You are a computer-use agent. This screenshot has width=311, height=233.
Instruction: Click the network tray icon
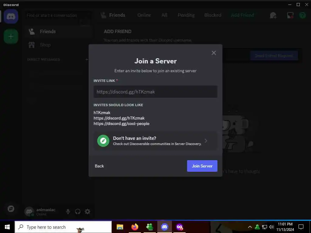pos(265,227)
